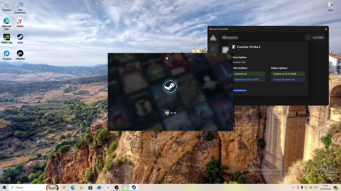
Task: Click the Nixware Launcher title bar text
Action: [219, 29]
